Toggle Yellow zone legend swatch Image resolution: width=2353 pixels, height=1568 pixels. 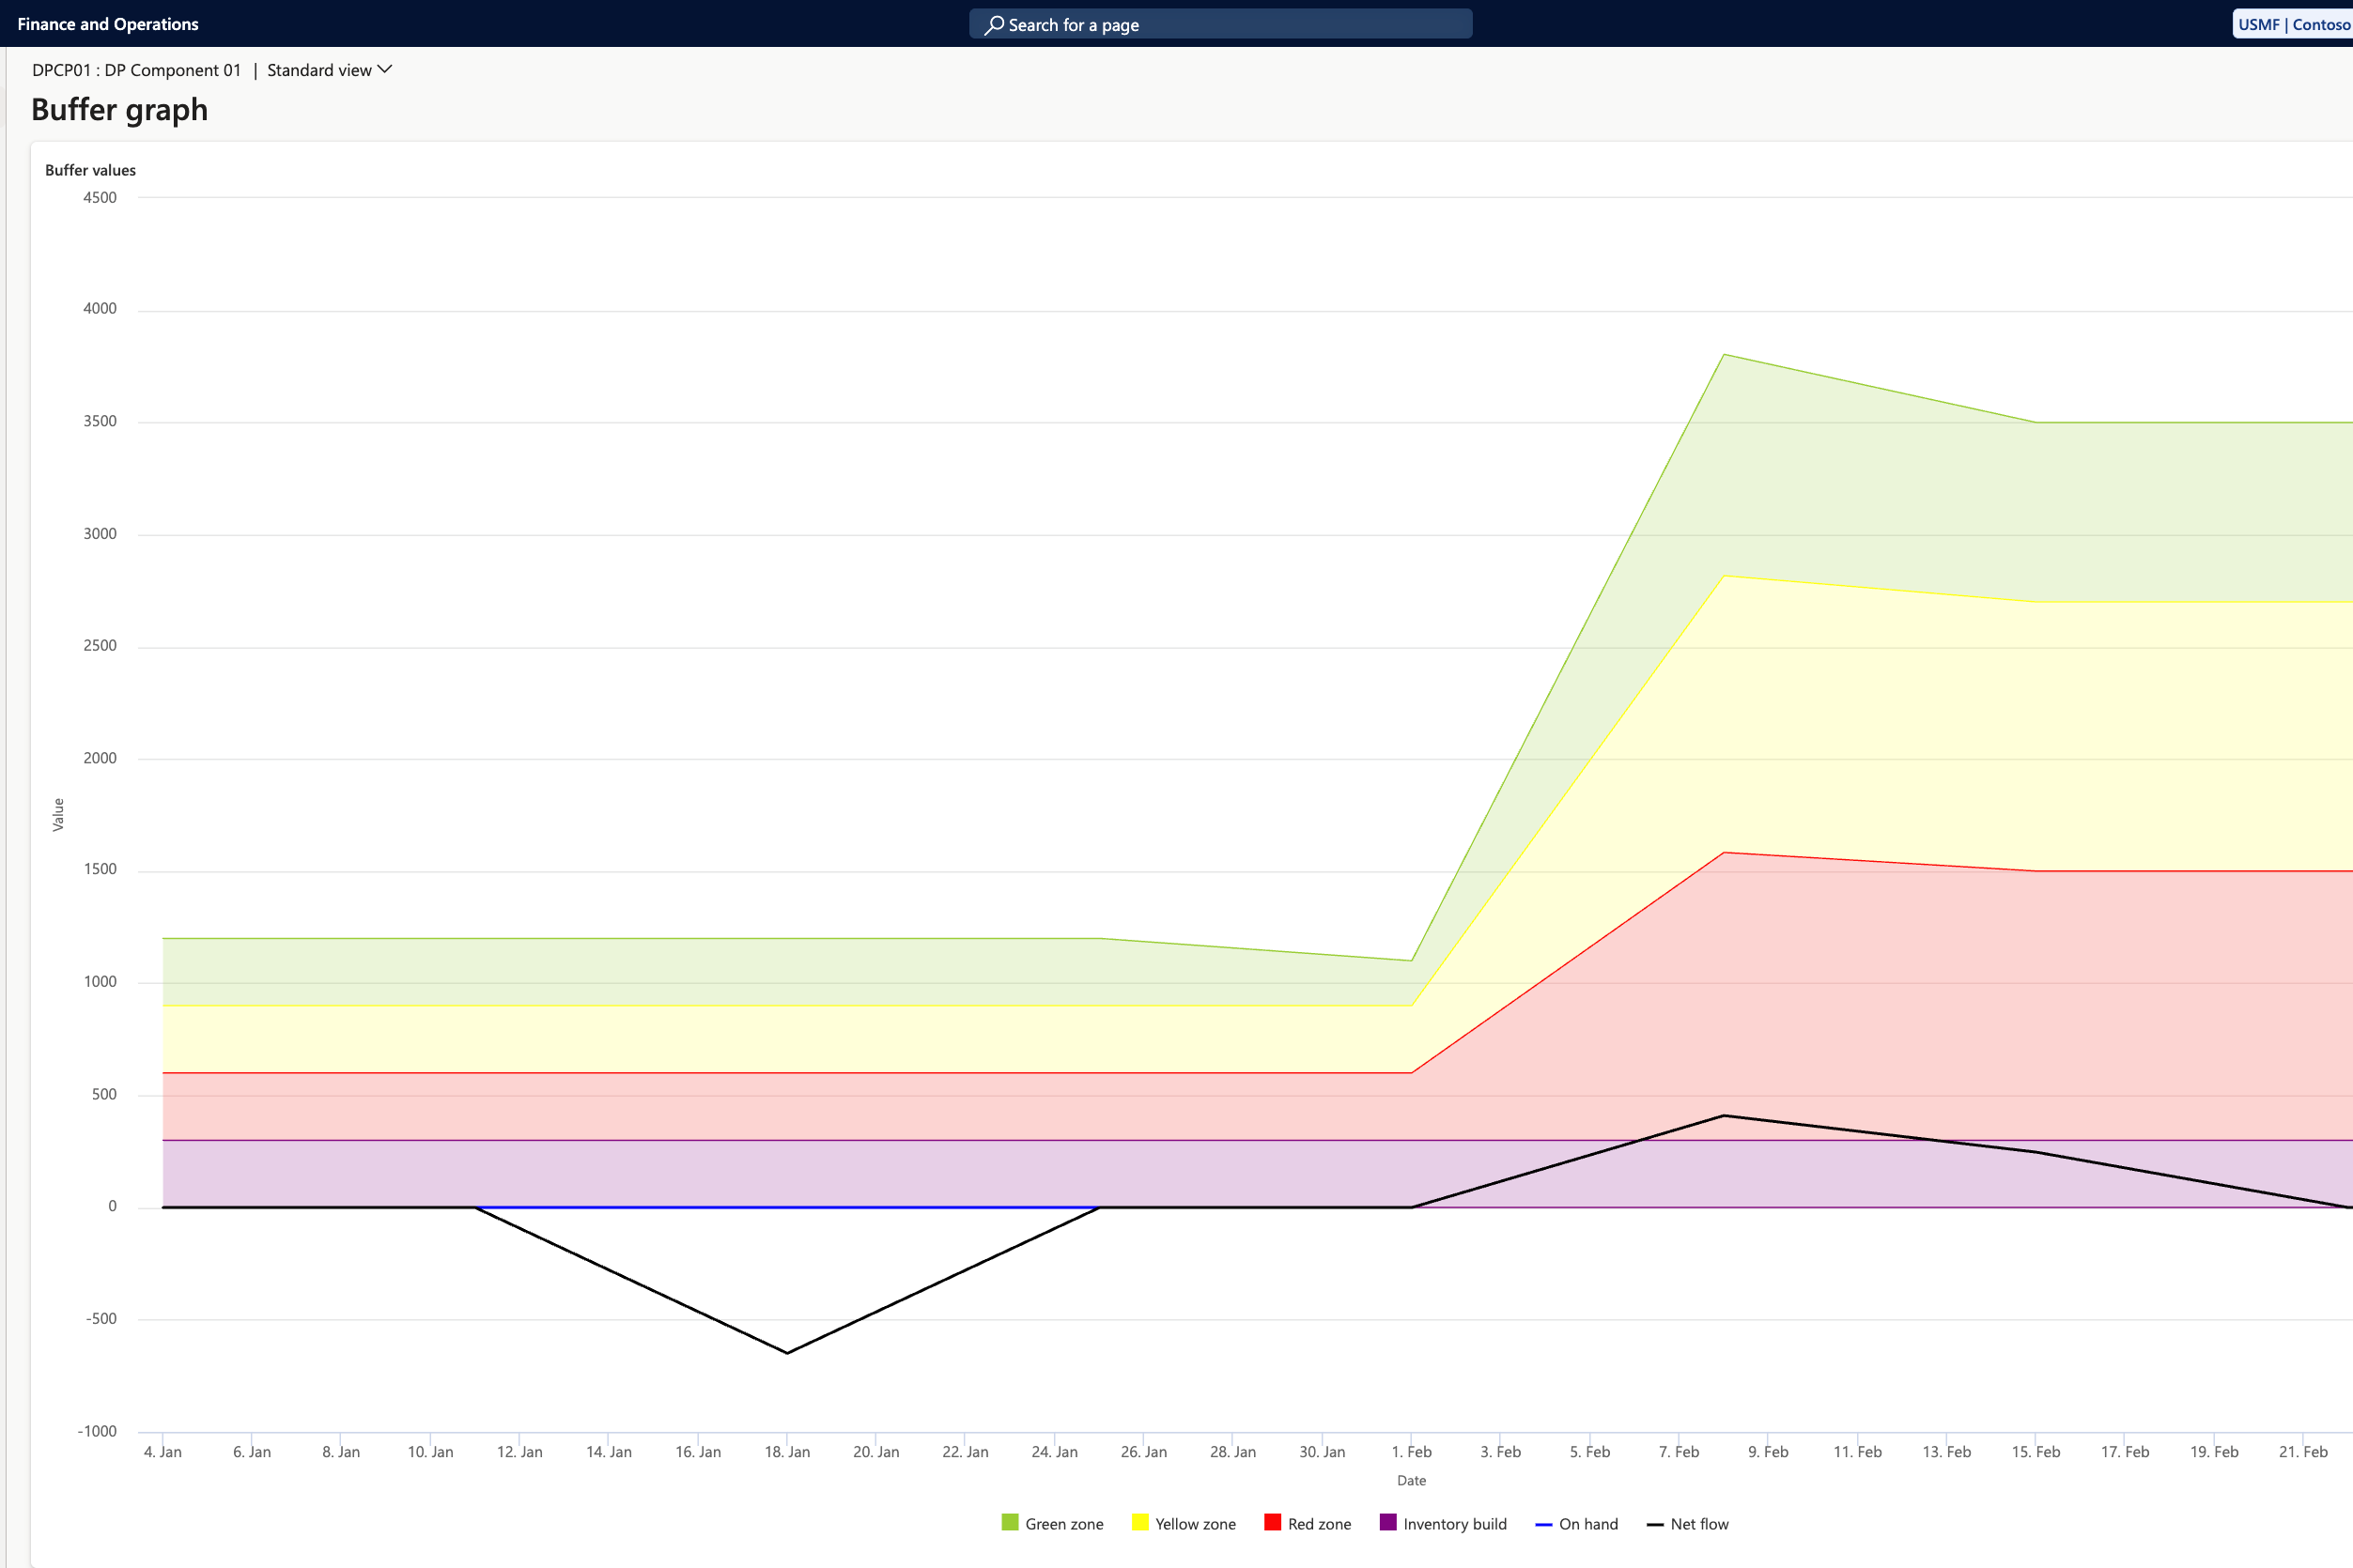[1139, 1523]
